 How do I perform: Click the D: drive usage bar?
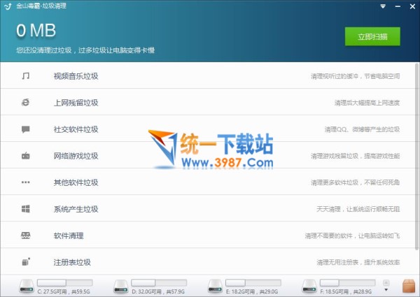[x=159, y=282]
